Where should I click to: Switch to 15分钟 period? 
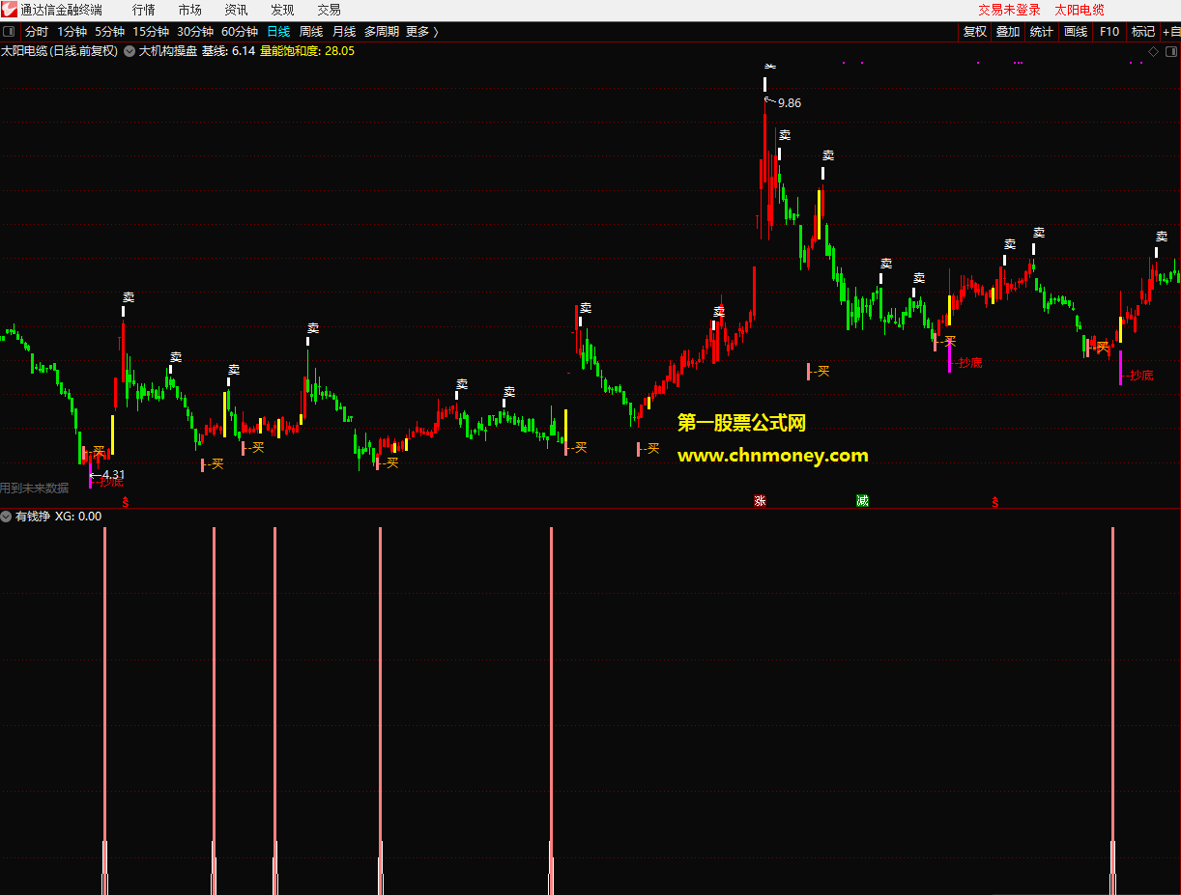[x=151, y=32]
